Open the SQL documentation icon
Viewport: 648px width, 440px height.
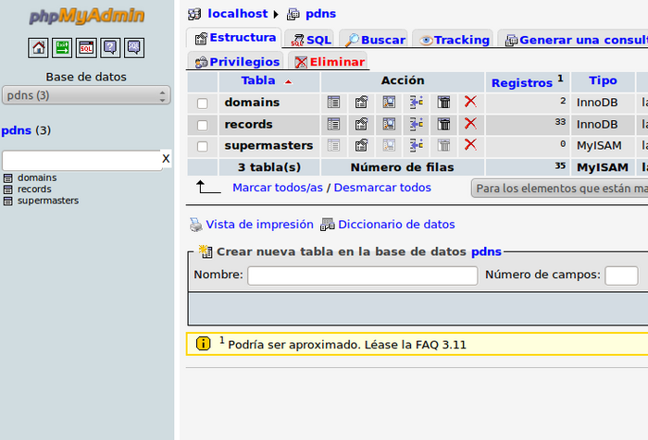(134, 48)
